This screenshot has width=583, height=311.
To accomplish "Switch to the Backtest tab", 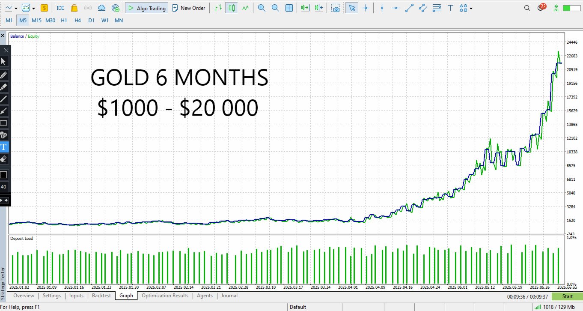I will click(101, 296).
